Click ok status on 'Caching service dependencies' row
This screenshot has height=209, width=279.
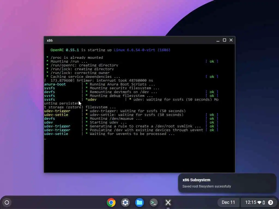coord(212,76)
